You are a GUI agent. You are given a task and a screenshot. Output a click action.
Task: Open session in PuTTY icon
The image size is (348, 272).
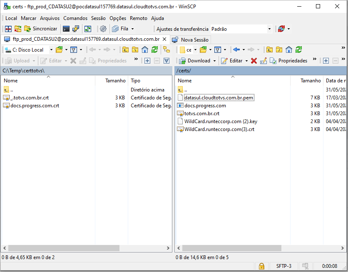[x=76, y=29]
